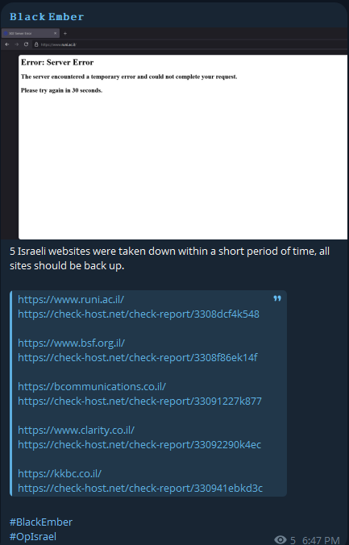Close the Server Error browser tab
The height and width of the screenshot is (545, 349).
55,33
